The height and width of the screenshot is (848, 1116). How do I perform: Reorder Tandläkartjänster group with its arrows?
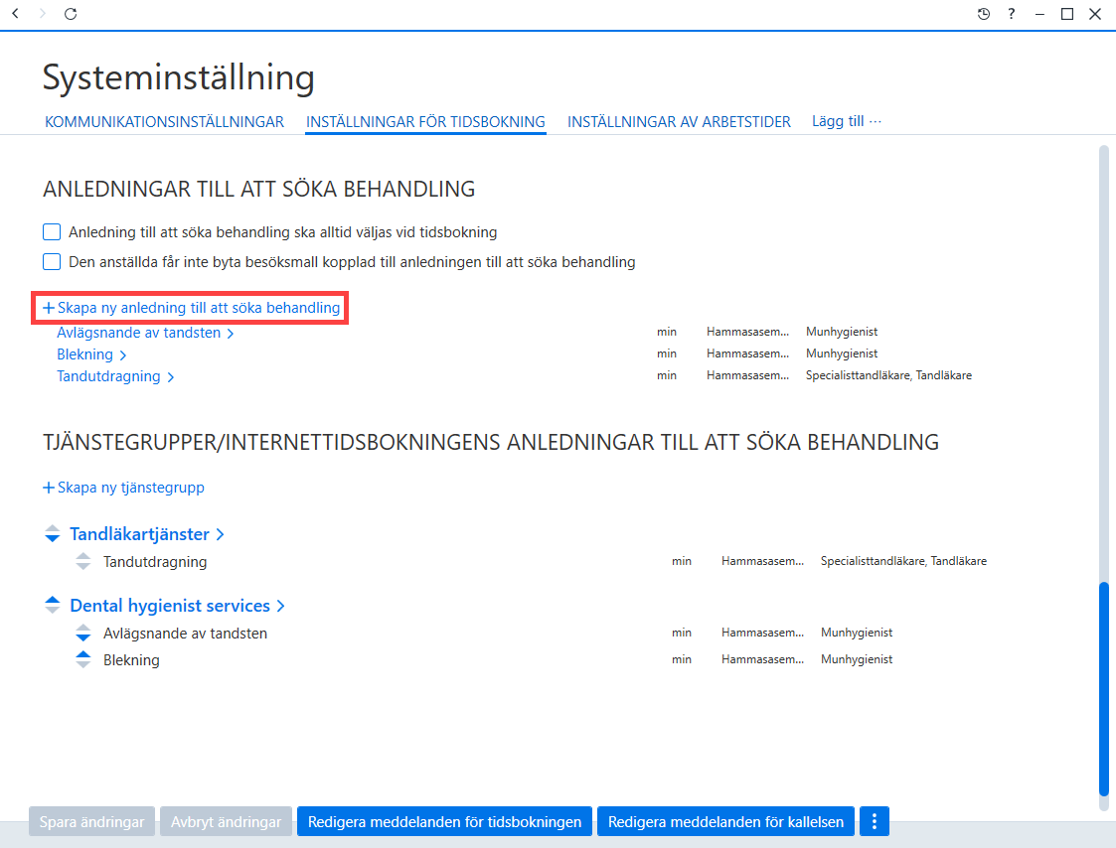coord(52,533)
